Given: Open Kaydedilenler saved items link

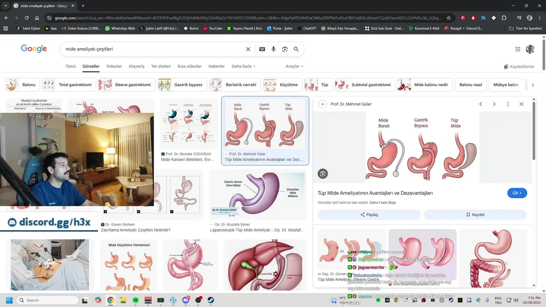Looking at the screenshot, I should coord(519,67).
